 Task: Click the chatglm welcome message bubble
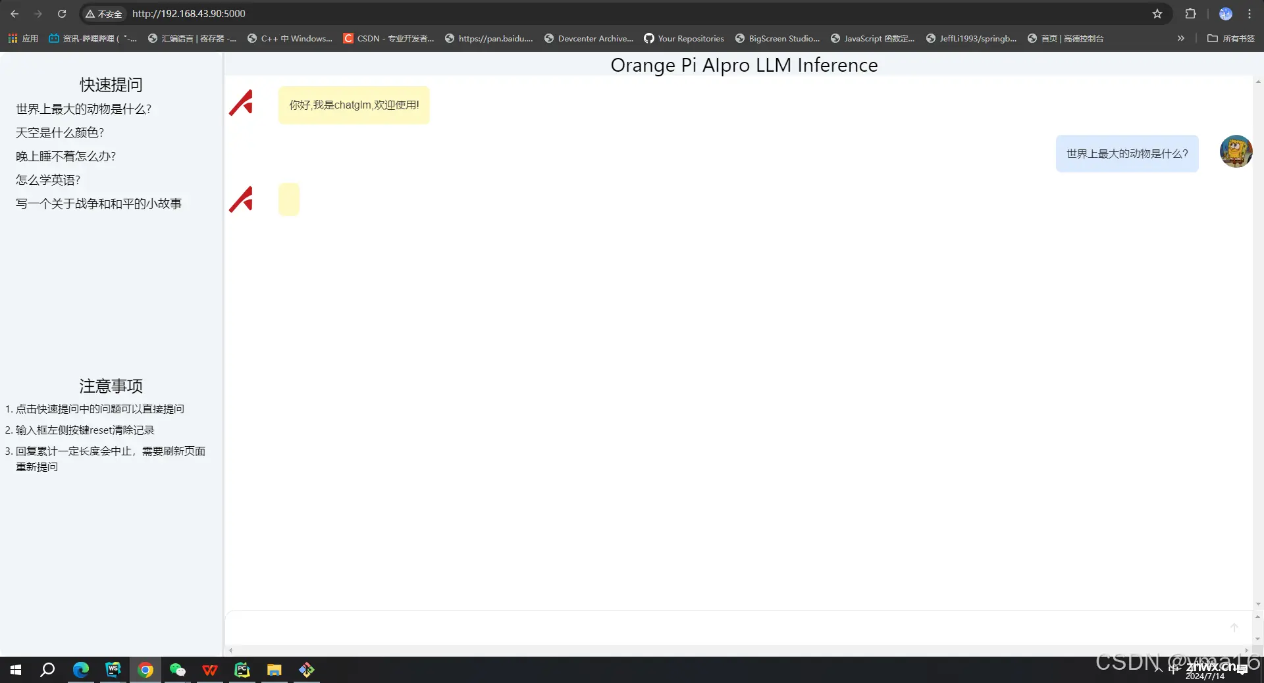tap(354, 105)
